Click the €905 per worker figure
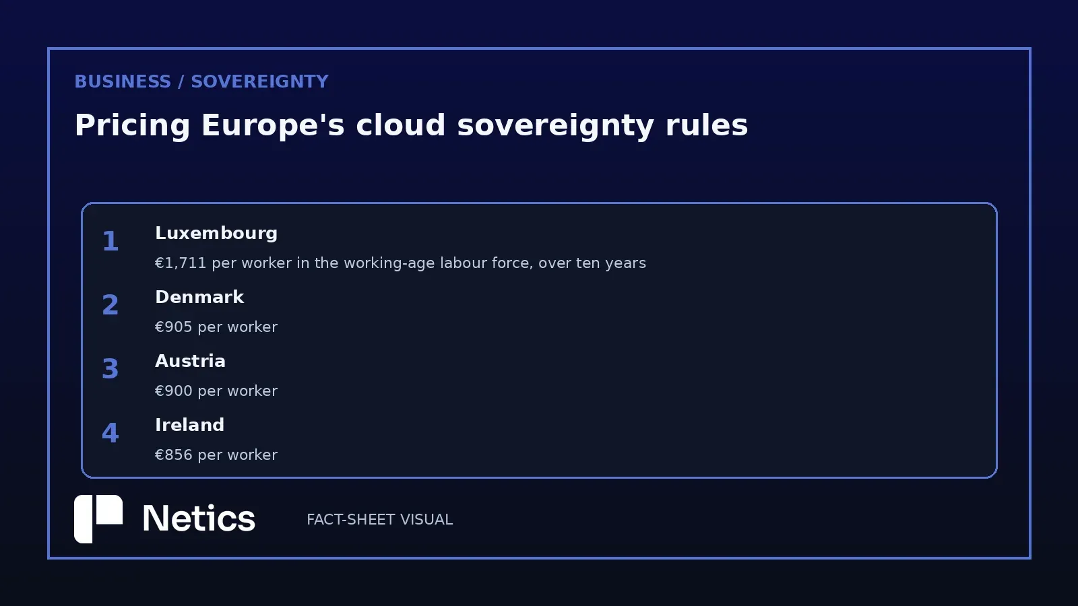 216,327
